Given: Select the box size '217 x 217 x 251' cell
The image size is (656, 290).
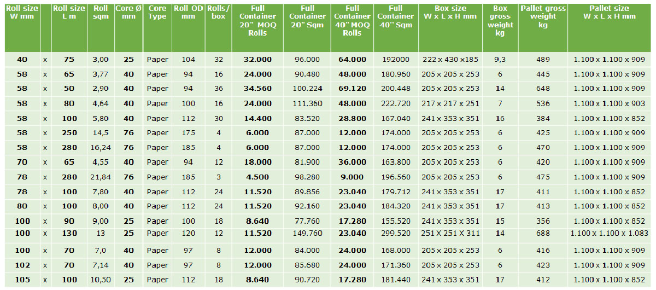Looking at the screenshot, I should 450,103.
